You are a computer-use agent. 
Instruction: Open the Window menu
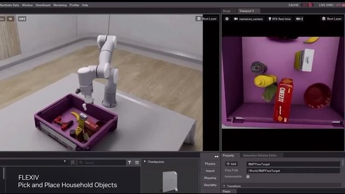27,5
